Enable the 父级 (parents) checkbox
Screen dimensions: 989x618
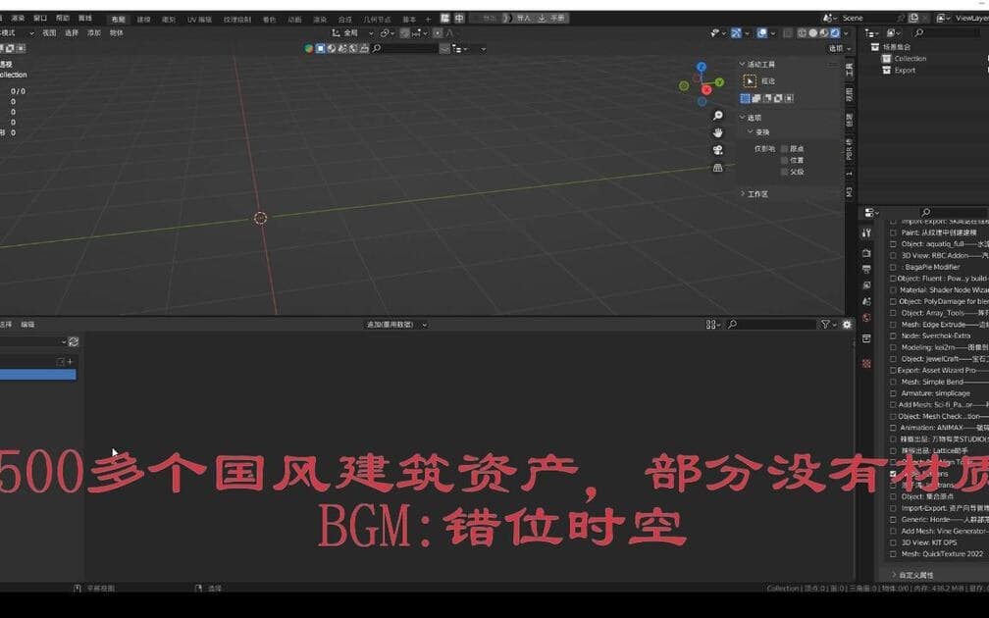[x=785, y=172]
